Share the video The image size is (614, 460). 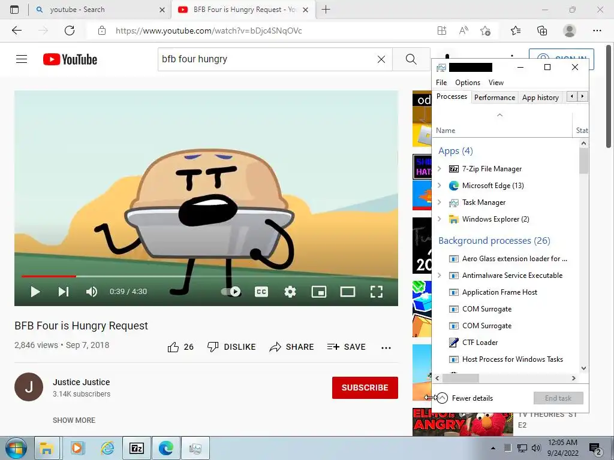292,347
